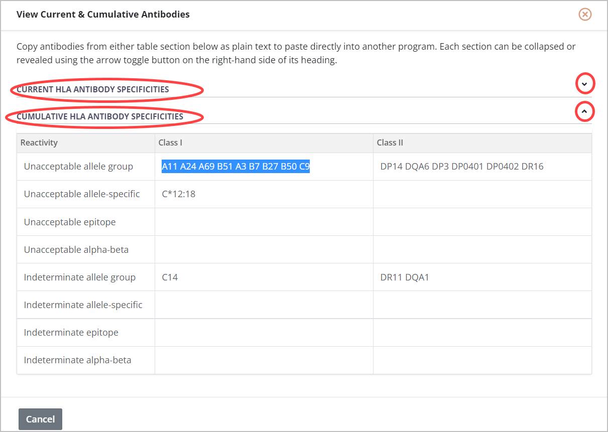Select highlighted Class I unacceptable allele group text
Image resolution: width=608 pixels, height=432 pixels.
[x=235, y=167]
